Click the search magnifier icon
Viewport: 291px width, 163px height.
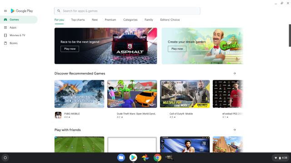(59, 11)
